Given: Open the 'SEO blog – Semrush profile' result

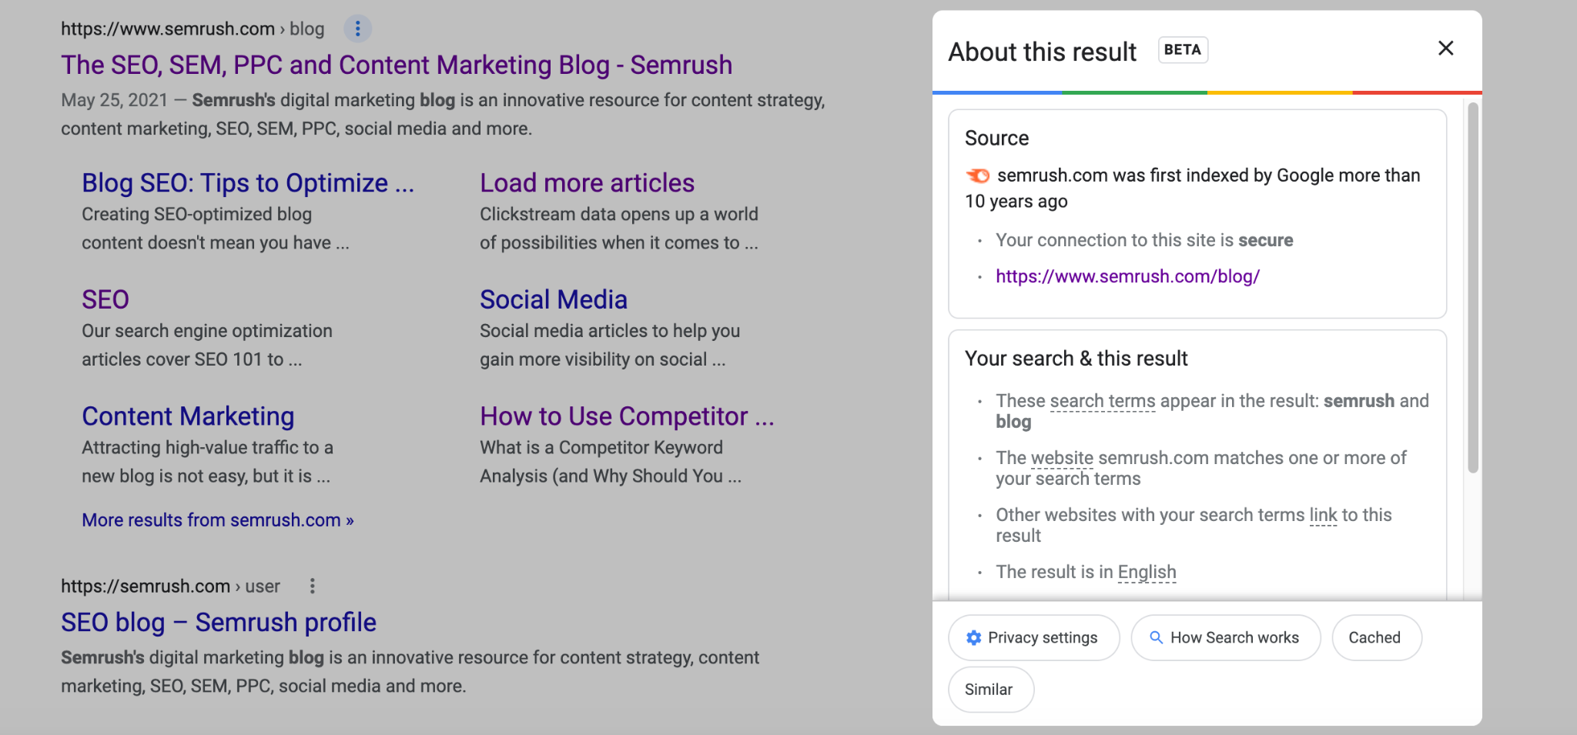Looking at the screenshot, I should point(219,622).
